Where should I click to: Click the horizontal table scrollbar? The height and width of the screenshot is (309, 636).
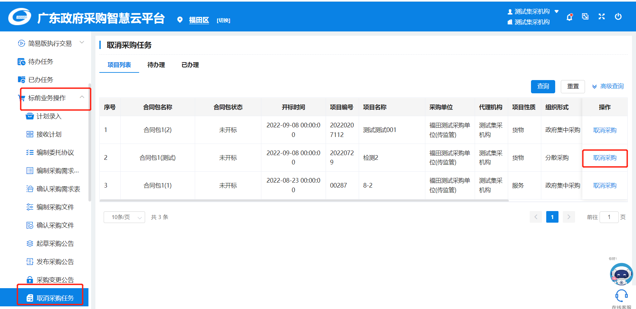tap(304, 200)
